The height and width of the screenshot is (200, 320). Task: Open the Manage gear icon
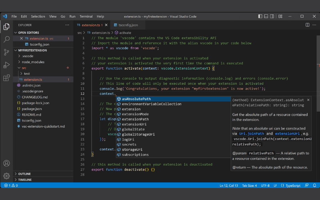point(6,176)
